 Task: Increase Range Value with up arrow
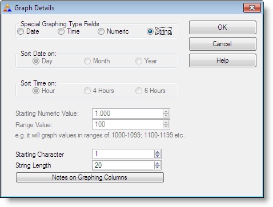(x=166, y=123)
